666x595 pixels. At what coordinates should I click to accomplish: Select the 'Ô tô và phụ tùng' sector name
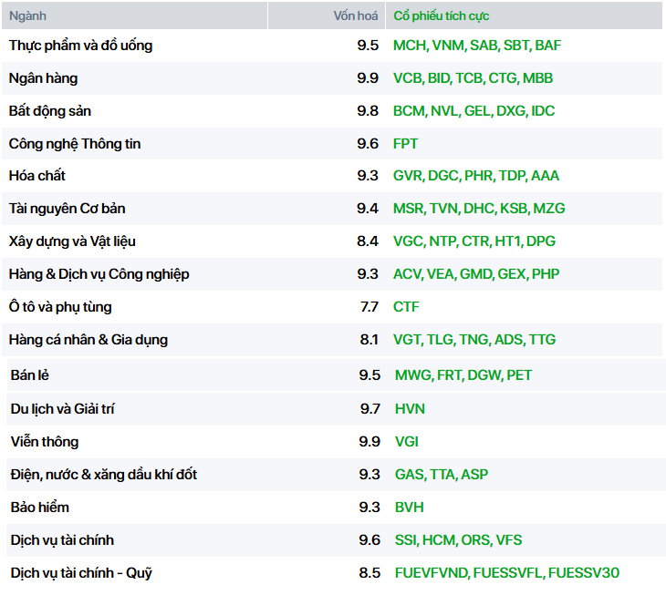pyautogui.click(x=60, y=307)
